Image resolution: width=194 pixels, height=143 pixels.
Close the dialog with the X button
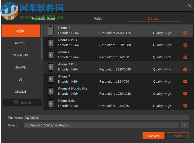point(189,6)
